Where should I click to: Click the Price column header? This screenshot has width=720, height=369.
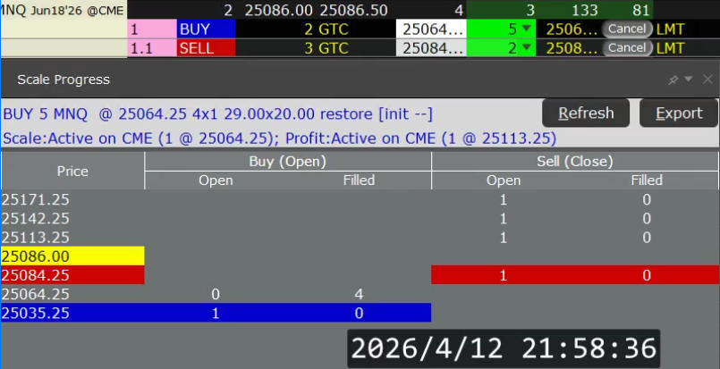72,170
